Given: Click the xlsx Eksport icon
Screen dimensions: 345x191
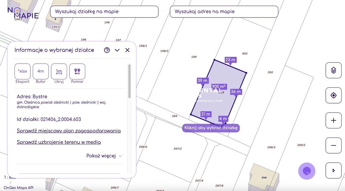Looking at the screenshot, I should 23,71.
